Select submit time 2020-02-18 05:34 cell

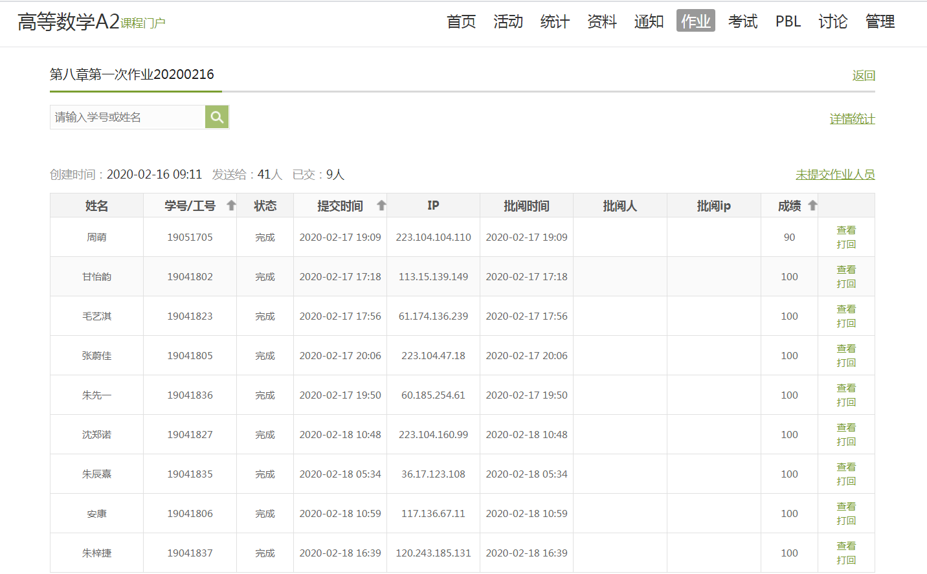coord(340,474)
